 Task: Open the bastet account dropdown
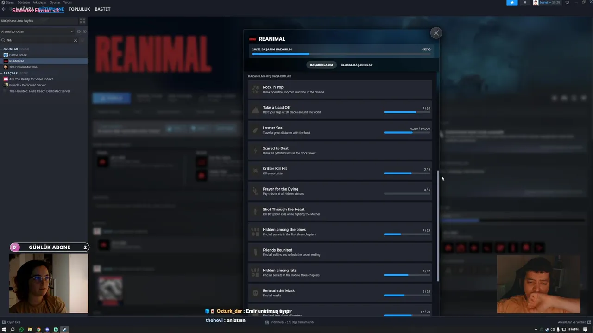tap(547, 2)
